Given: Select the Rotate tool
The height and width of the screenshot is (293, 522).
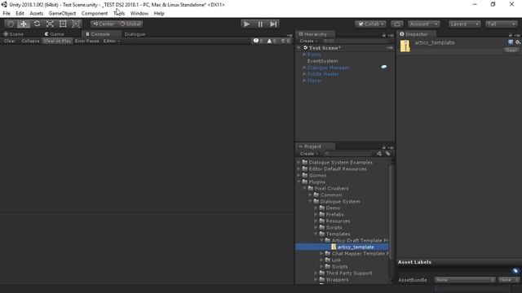Looking at the screenshot, I should tap(37, 24).
